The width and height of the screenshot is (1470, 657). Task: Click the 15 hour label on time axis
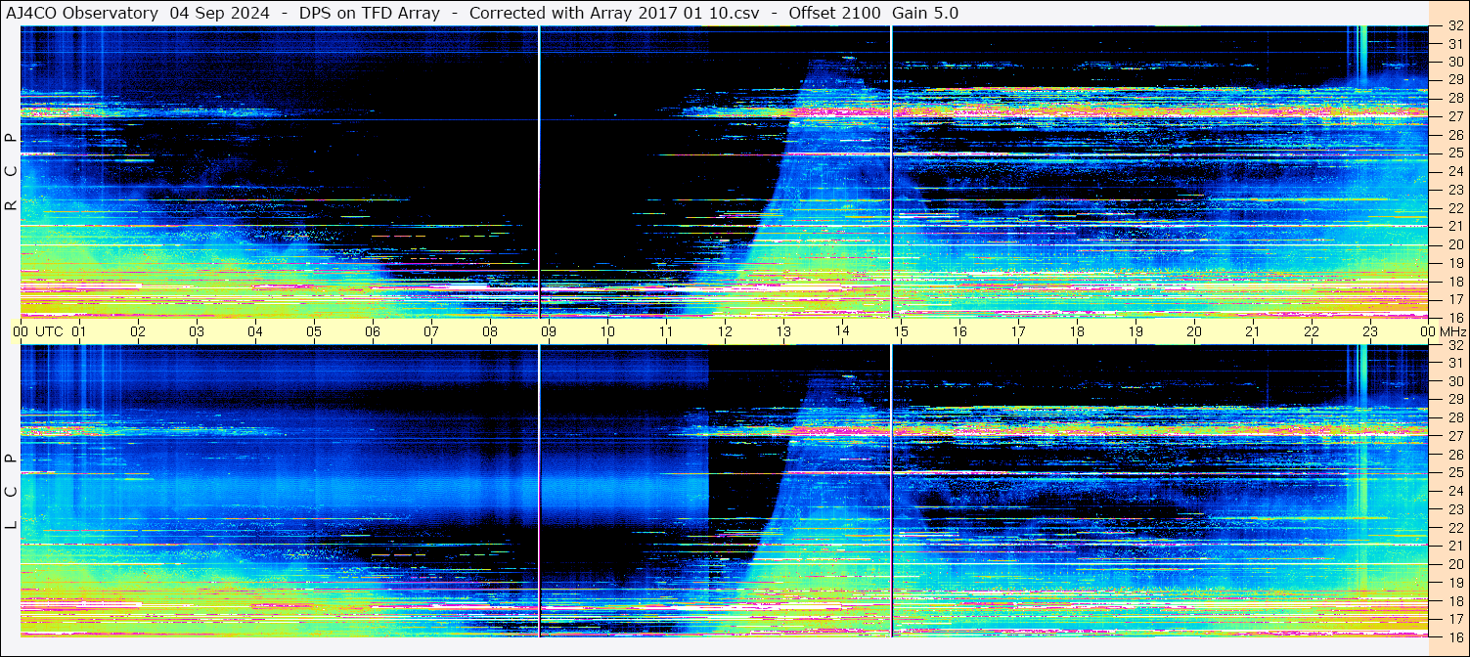tap(901, 331)
